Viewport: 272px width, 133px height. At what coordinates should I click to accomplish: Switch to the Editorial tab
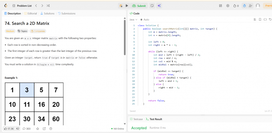[x=30, y=13]
